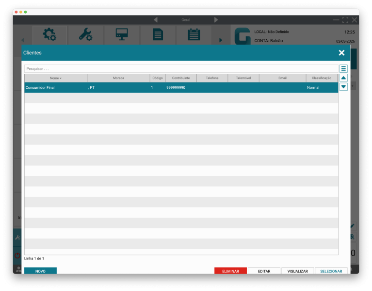Click the Email column header
Image resolution: width=372 pixels, height=291 pixels.
pyautogui.click(x=282, y=78)
